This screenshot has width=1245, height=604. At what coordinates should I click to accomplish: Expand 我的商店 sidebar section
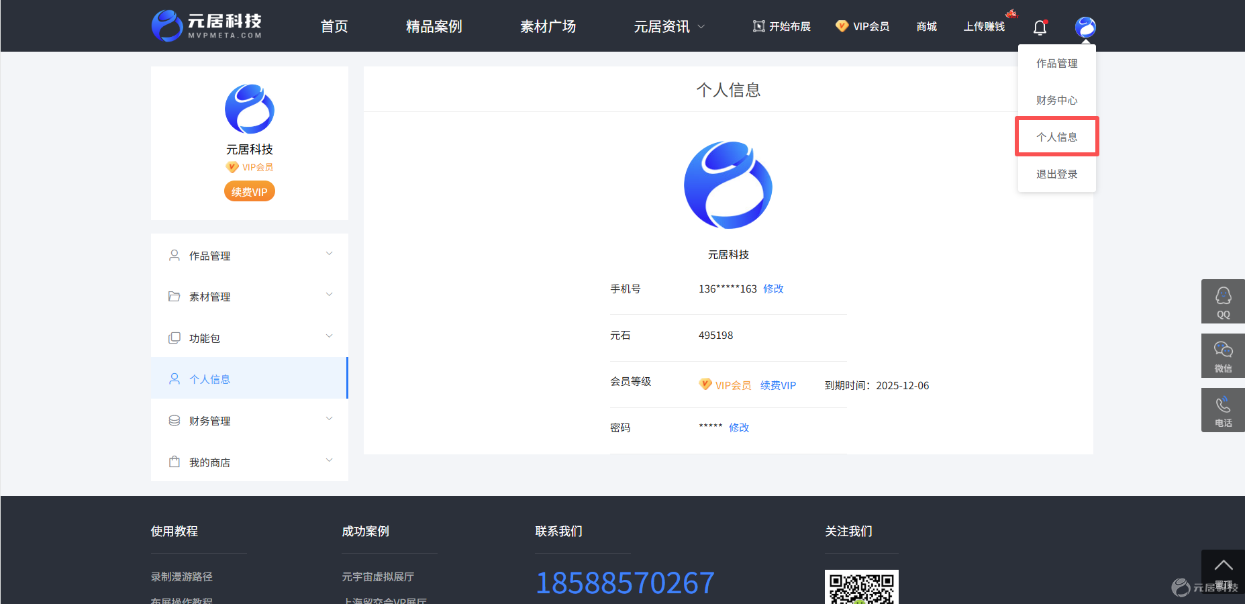click(250, 462)
